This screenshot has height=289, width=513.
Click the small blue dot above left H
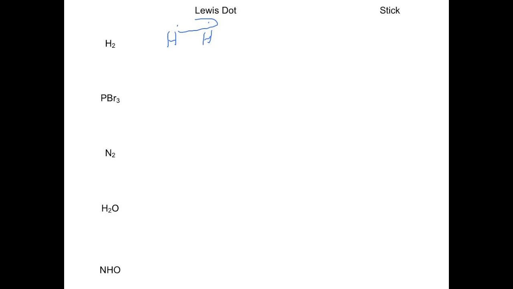pyautogui.click(x=178, y=26)
